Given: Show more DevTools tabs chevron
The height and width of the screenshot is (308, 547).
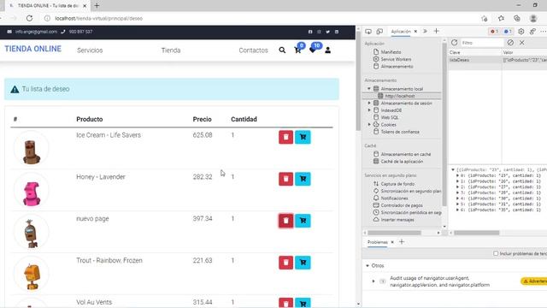Looking at the screenshot, I should pyautogui.click(x=426, y=32).
